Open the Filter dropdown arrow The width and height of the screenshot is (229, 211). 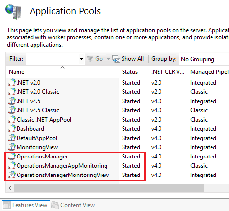tap(81, 59)
